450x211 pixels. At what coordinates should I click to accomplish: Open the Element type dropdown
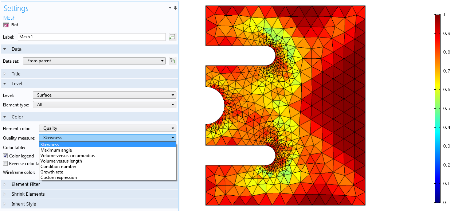pyautogui.click(x=104, y=105)
